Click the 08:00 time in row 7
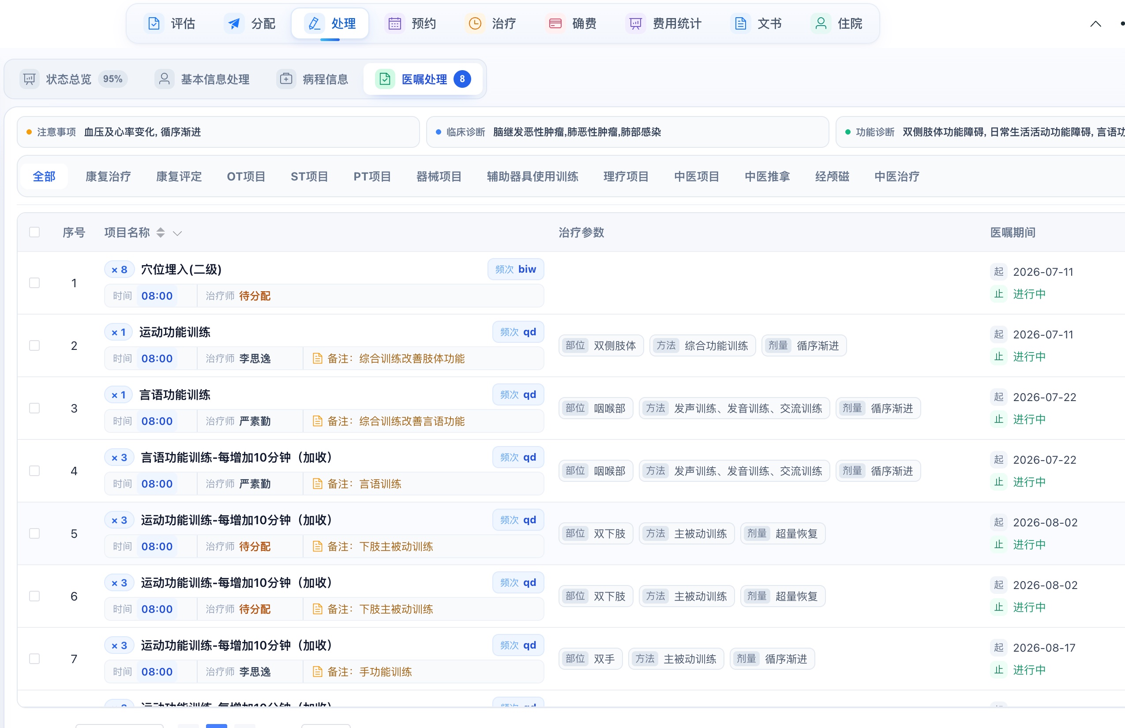Image resolution: width=1125 pixels, height=728 pixels. (x=157, y=672)
